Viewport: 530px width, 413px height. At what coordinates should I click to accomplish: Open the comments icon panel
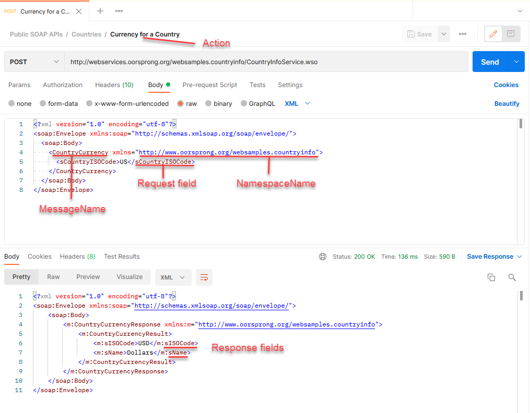(510, 34)
